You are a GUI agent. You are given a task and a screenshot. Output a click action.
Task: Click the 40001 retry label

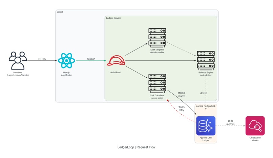pyautogui.click(x=182, y=108)
